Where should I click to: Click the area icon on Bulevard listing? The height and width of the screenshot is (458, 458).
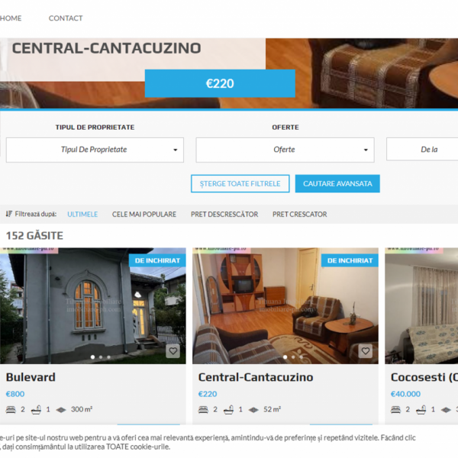tap(61, 410)
